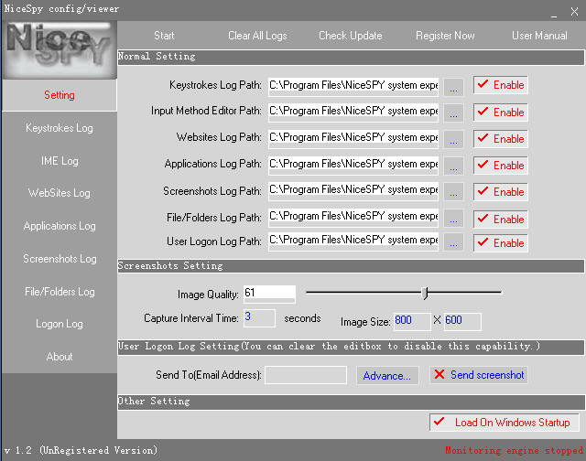Click the Image Quality value field

click(x=269, y=294)
